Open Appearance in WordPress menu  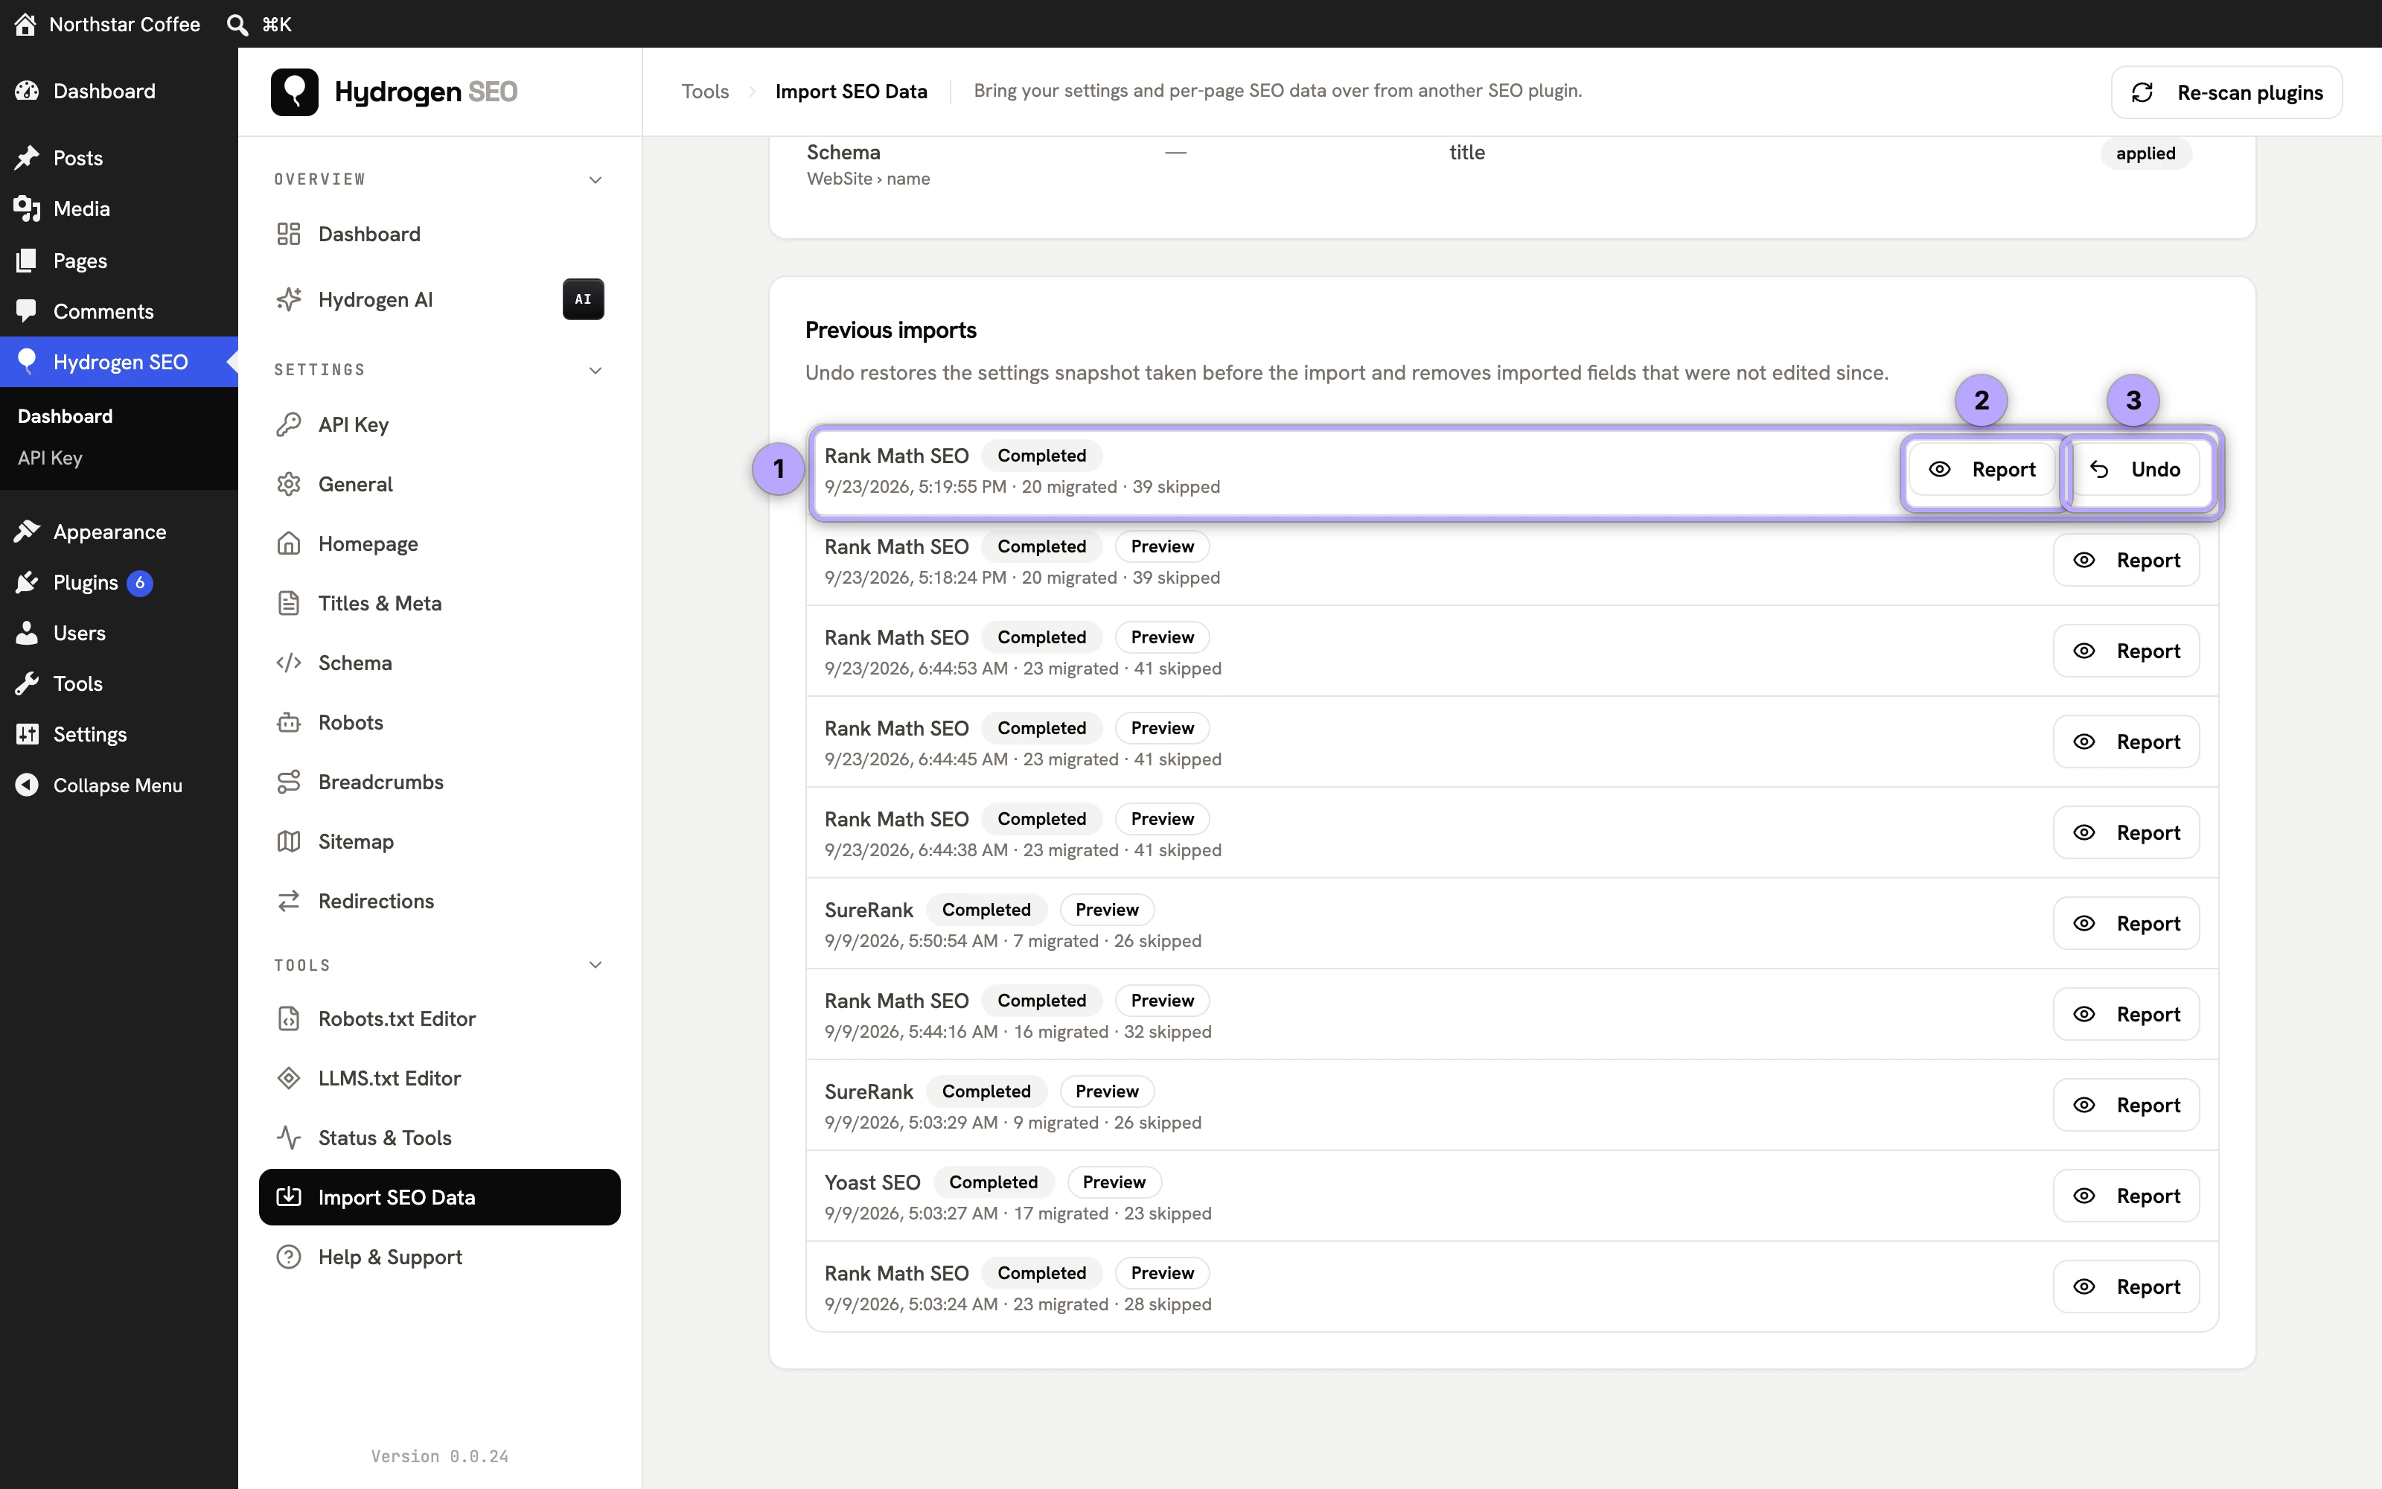coord(119,532)
